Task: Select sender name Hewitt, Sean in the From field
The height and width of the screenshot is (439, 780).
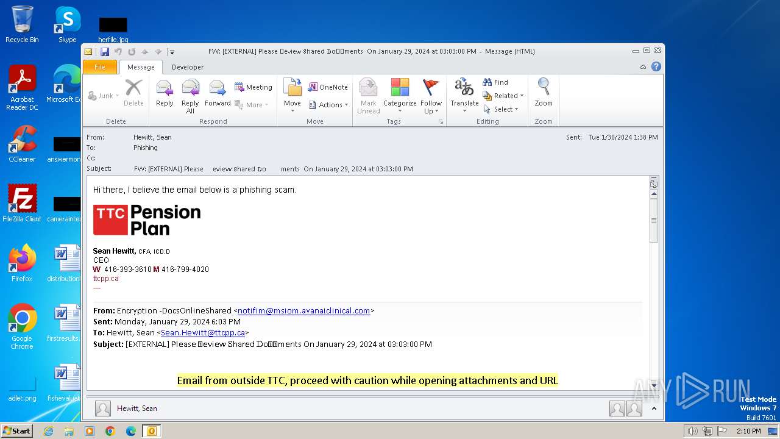Action: tap(152, 138)
